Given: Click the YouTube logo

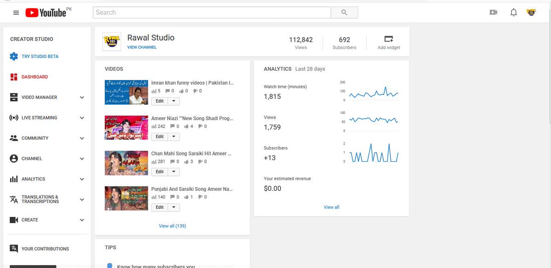Looking at the screenshot, I should pyautogui.click(x=46, y=12).
